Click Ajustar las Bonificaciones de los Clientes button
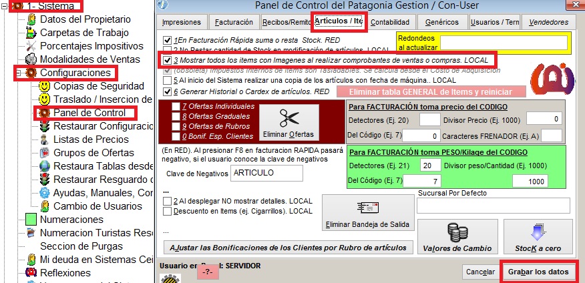The image size is (585, 283). pyautogui.click(x=288, y=248)
